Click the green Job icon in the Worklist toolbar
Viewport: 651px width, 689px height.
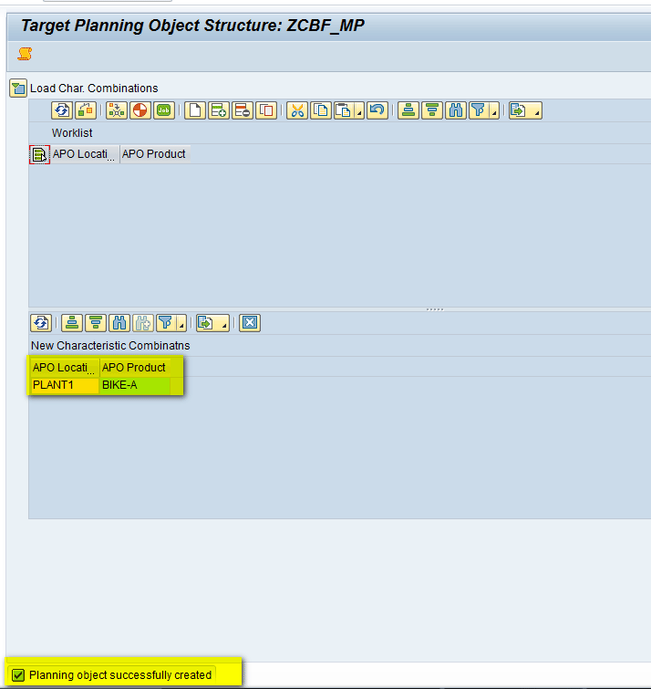point(164,110)
